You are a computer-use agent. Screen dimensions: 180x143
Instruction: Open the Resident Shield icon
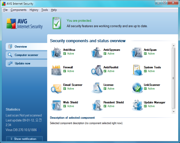pos(97,105)
